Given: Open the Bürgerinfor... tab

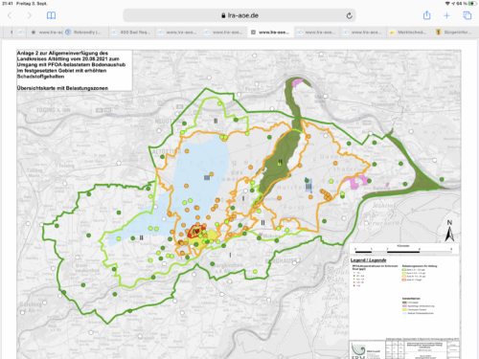Looking at the screenshot, I should [455, 33].
